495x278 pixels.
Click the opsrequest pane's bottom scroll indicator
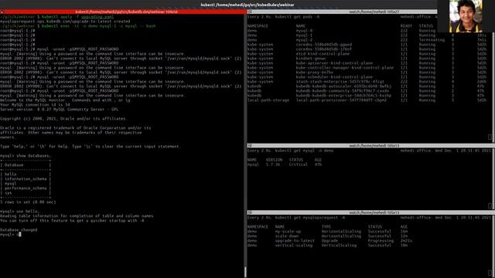[x=490, y=273]
